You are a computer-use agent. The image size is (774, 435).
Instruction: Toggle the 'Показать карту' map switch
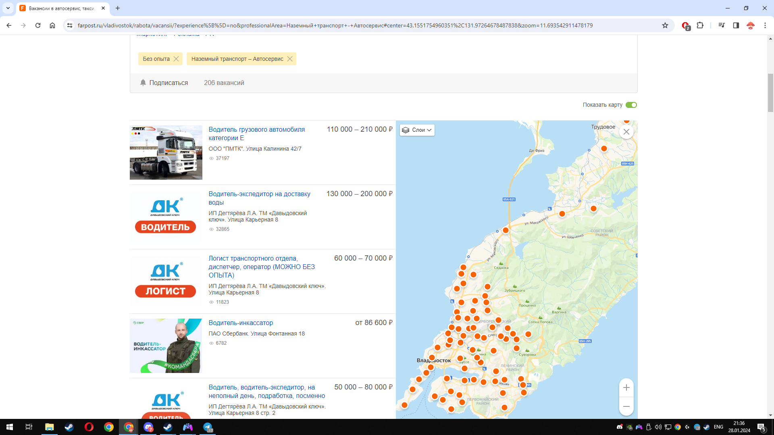pos(631,105)
